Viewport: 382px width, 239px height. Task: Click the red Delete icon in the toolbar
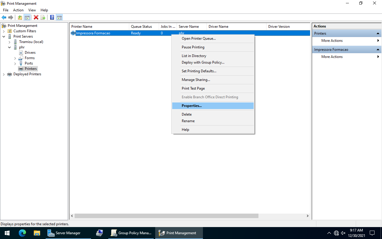click(36, 17)
